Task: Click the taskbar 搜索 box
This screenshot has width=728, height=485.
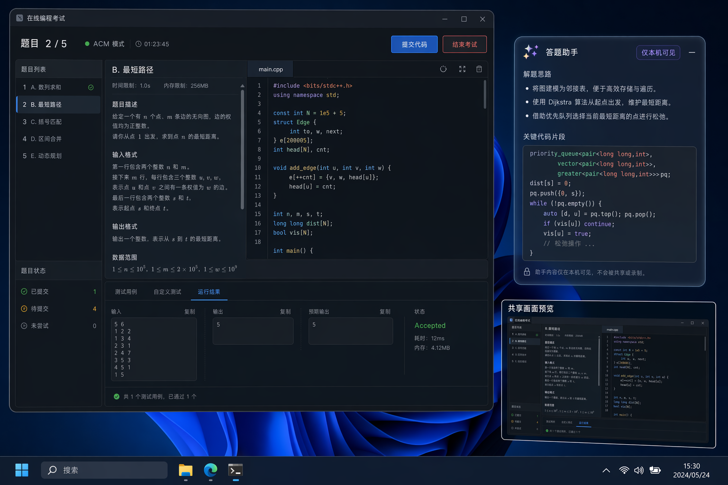Action: pos(104,470)
